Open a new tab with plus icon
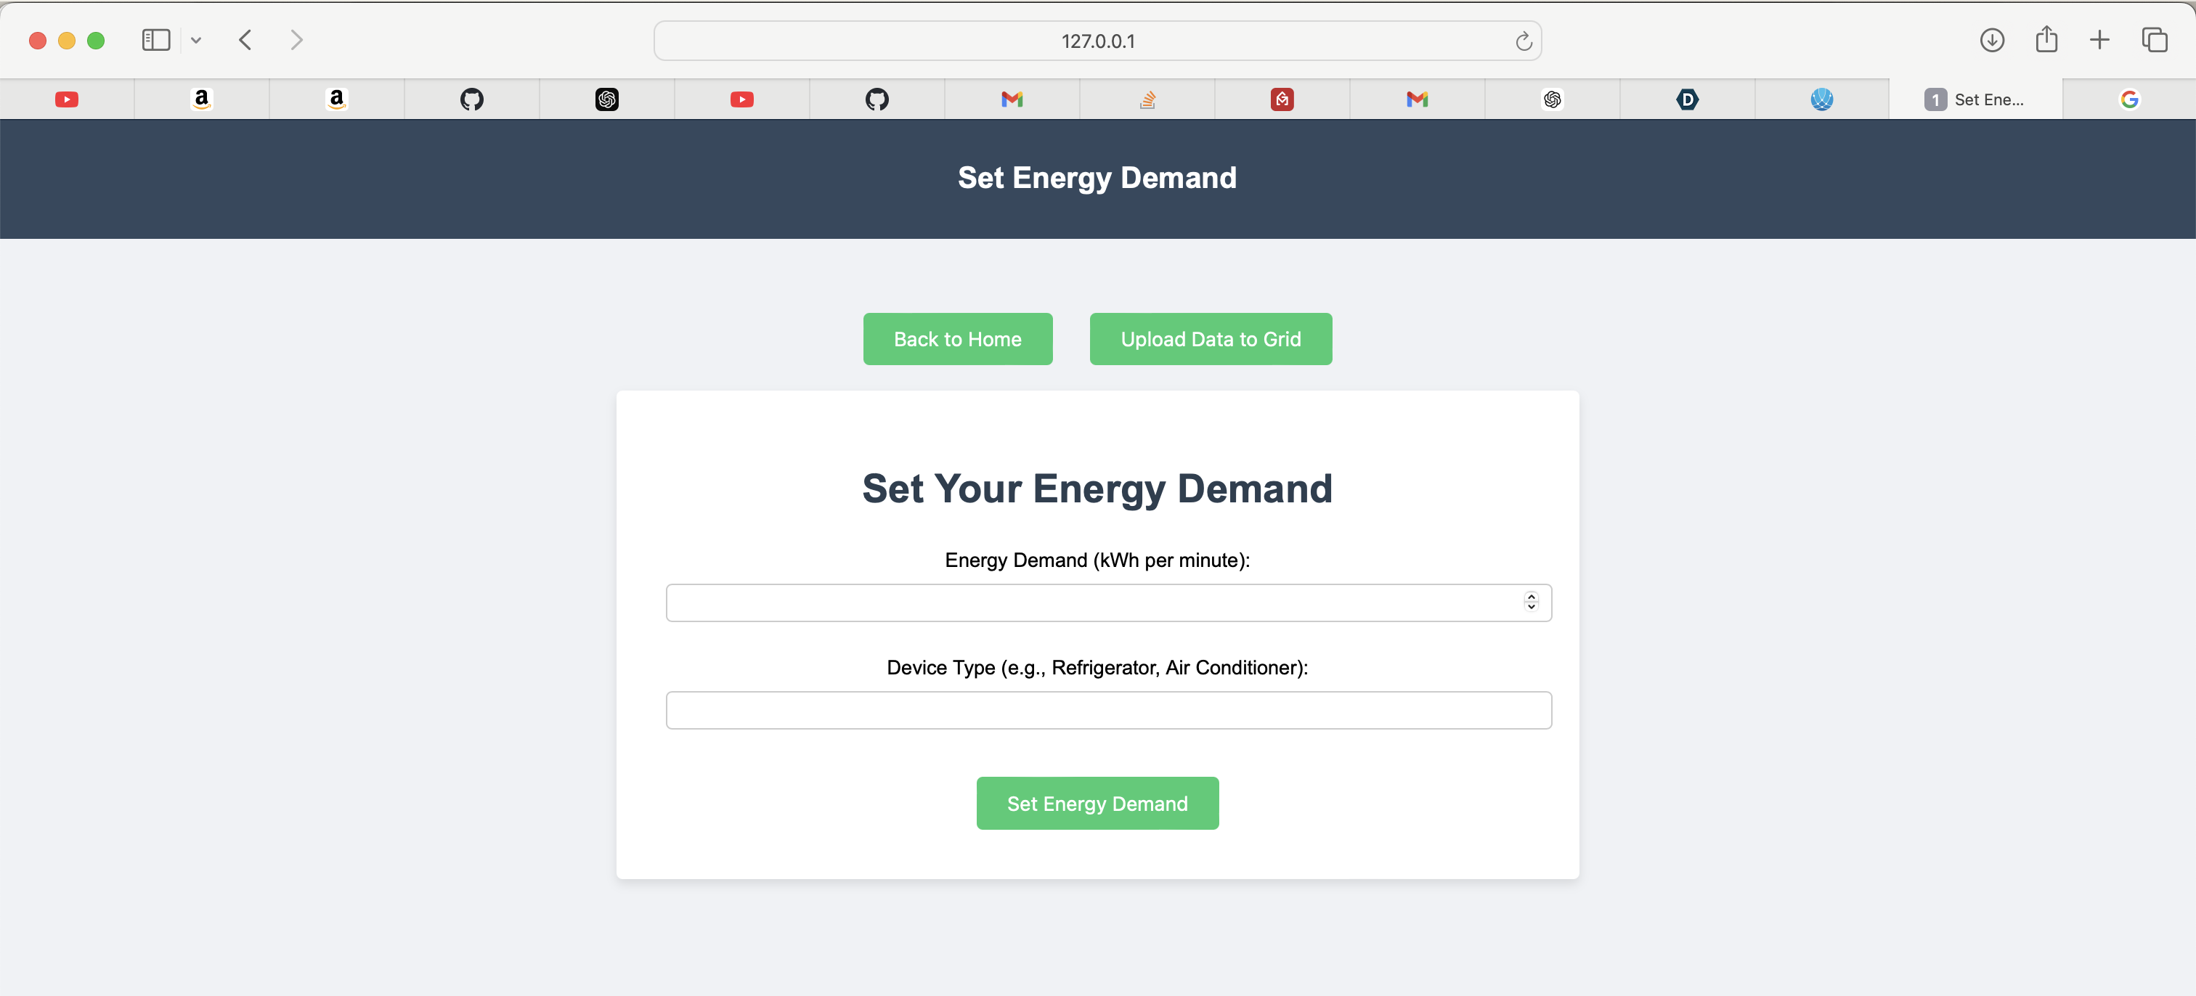 tap(2099, 40)
